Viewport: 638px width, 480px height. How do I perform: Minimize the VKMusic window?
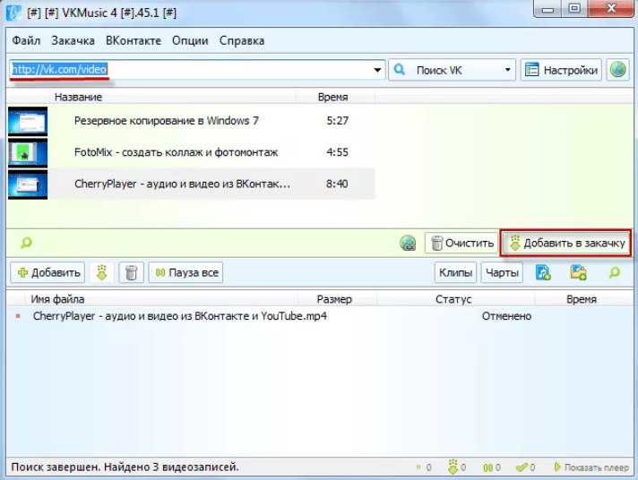(547, 9)
